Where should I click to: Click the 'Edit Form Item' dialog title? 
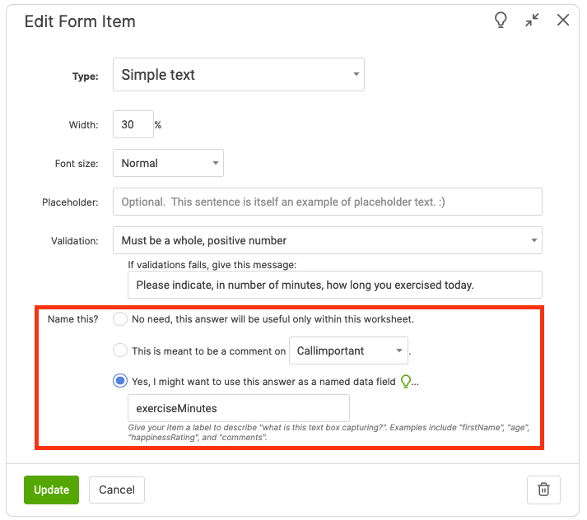pos(80,21)
